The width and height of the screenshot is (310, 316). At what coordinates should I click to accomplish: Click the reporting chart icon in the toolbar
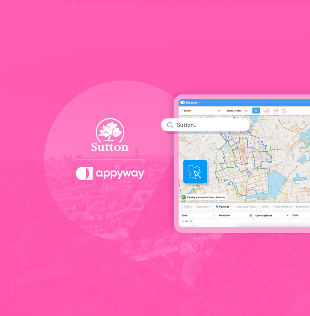coord(266,110)
